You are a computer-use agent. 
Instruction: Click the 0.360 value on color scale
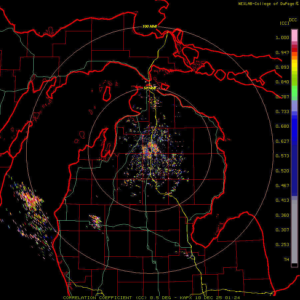(282, 215)
